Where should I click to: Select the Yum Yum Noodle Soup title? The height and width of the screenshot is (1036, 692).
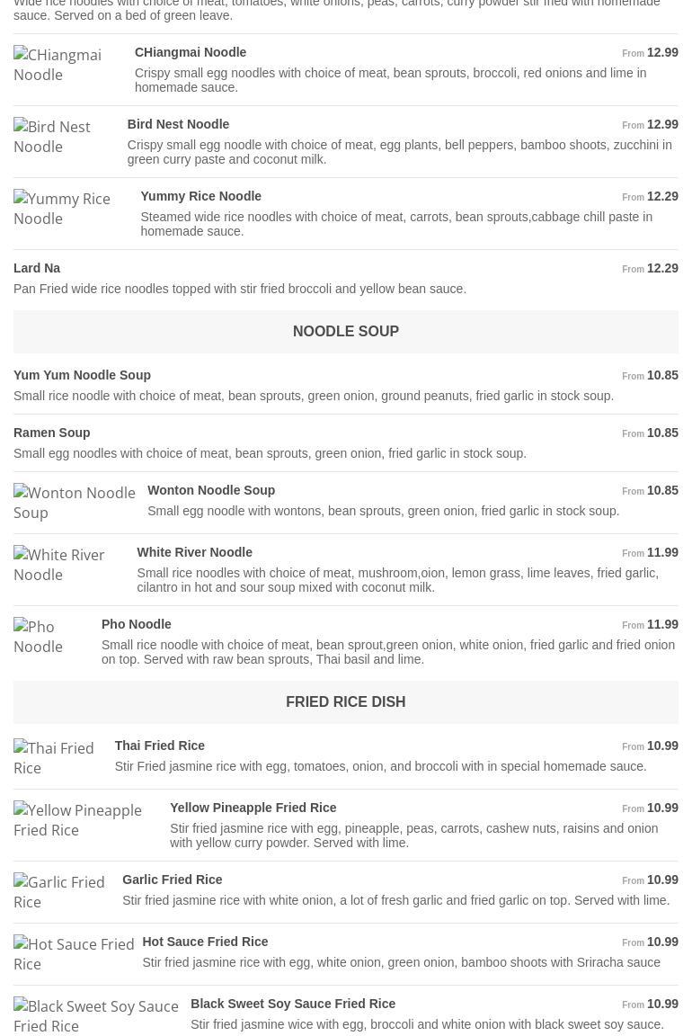coord(82,375)
